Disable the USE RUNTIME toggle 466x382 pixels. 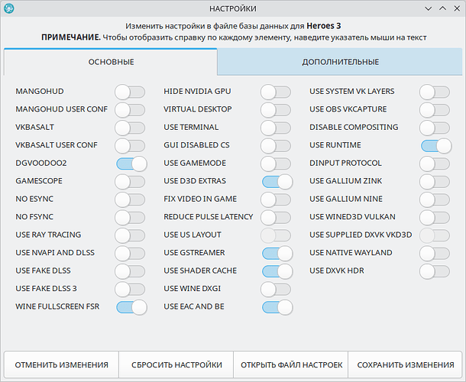tap(436, 146)
